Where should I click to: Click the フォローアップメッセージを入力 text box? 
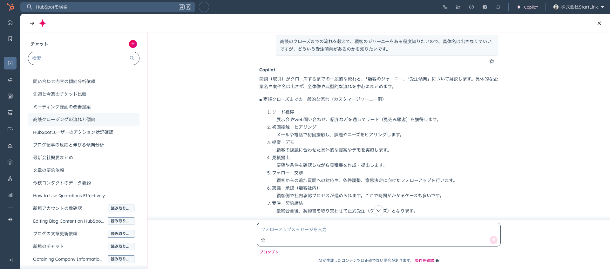(x=378, y=230)
